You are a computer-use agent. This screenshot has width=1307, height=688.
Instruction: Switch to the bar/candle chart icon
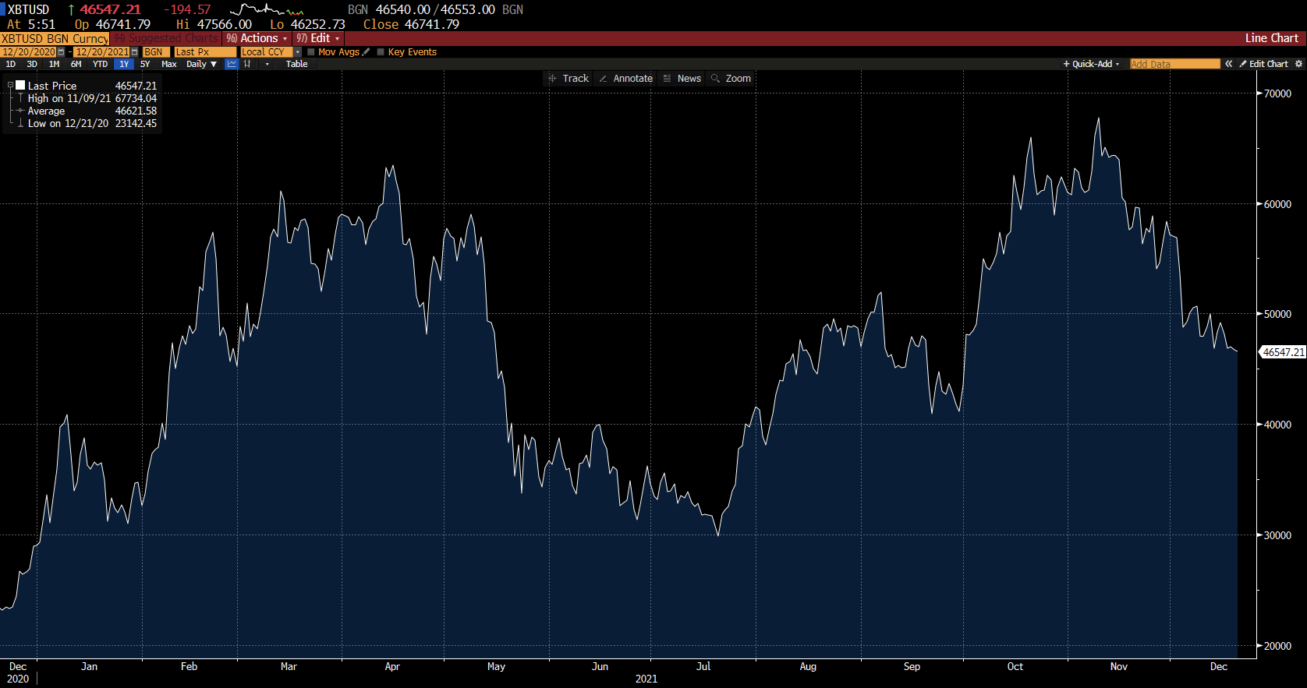[247, 64]
